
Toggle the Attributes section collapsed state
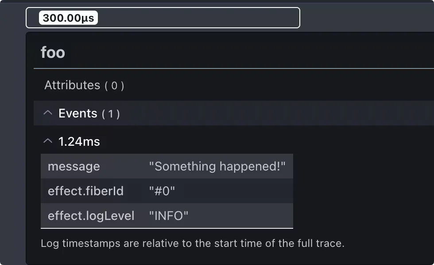pos(84,85)
